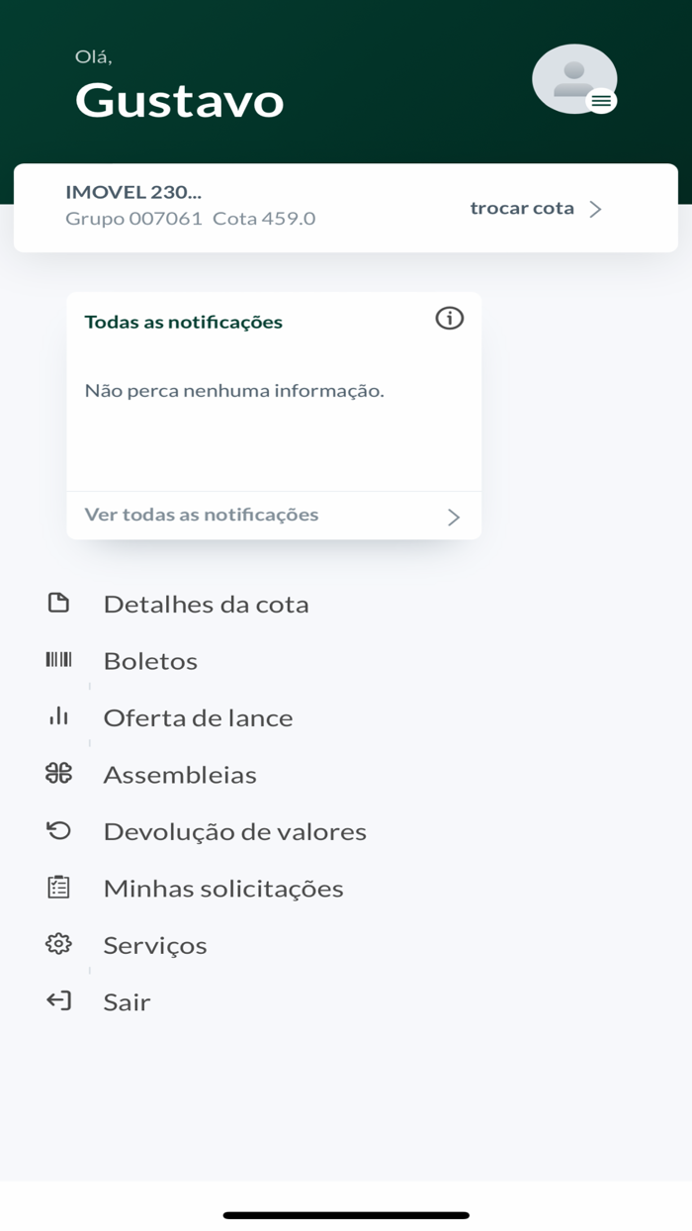
Task: Expand trocar cota with its chevron
Action: (x=596, y=209)
